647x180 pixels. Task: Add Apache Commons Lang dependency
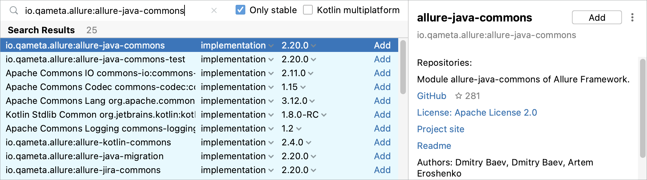(x=382, y=101)
